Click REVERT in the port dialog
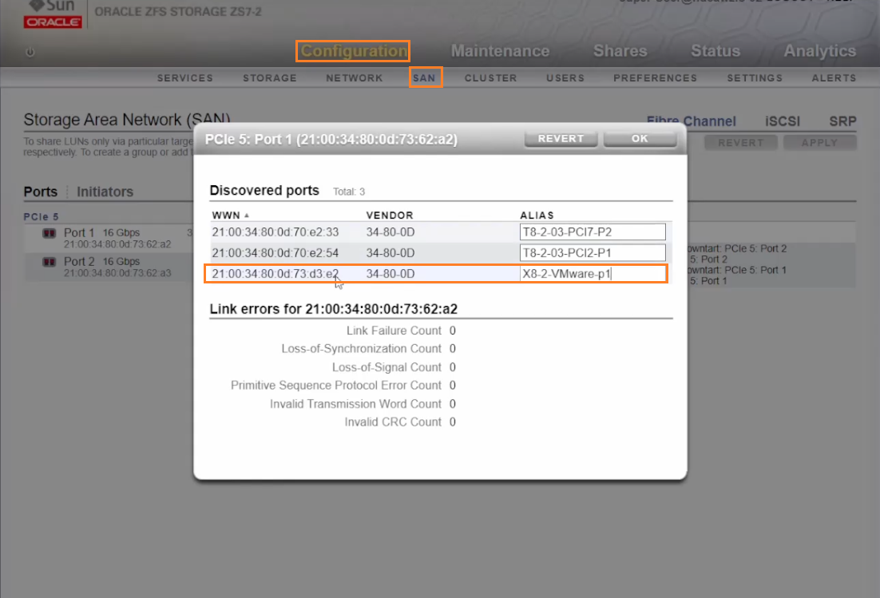The image size is (880, 598). point(561,139)
